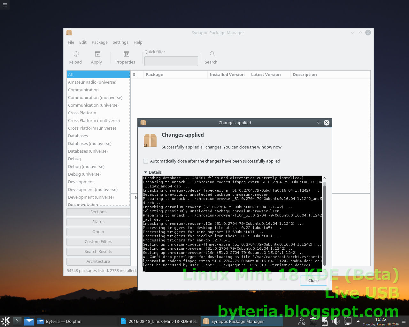
Task: Select Databases (universe) category
Action: click(98, 151)
